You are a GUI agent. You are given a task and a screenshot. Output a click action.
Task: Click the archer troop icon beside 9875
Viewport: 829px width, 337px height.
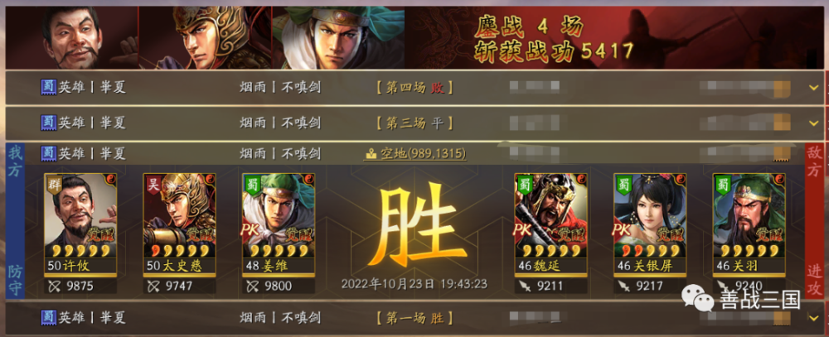pos(54,286)
